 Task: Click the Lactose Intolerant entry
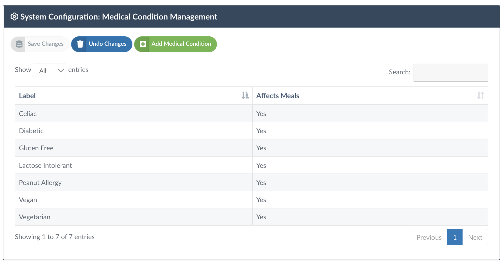[45, 165]
